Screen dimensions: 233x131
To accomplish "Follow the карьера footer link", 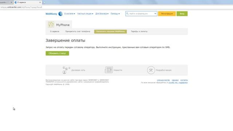I will (x=175, y=80).
